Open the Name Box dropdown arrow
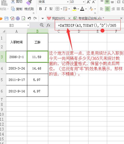This screenshot has width=124, height=144. 28,25
